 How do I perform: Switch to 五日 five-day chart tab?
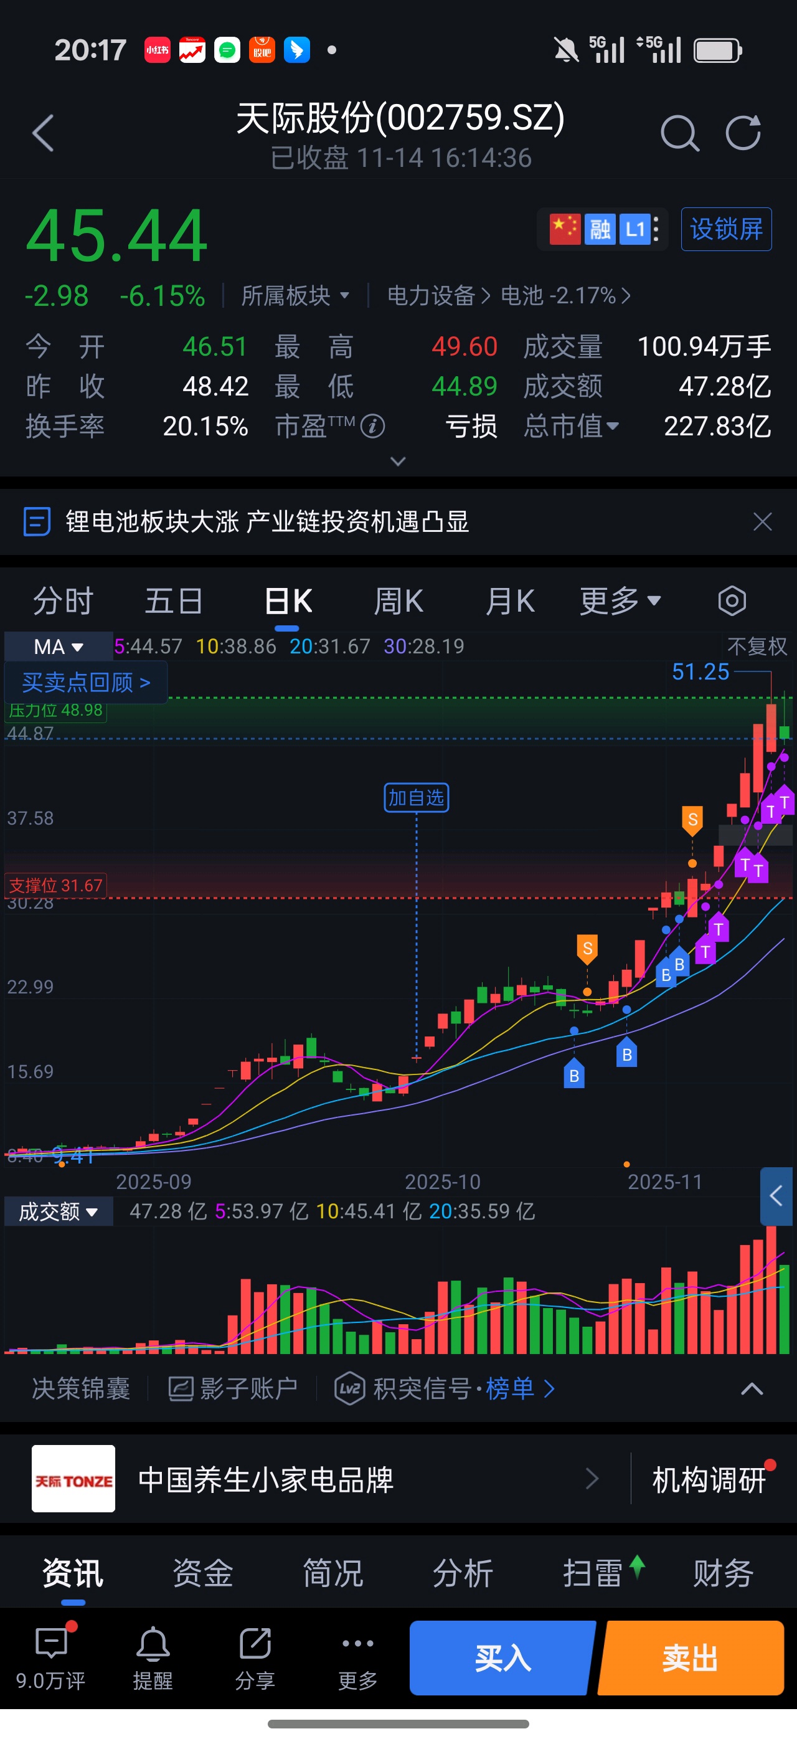tap(174, 600)
